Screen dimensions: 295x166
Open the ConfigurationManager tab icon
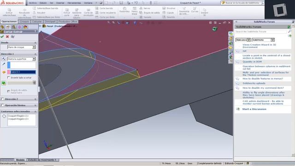(13, 27)
